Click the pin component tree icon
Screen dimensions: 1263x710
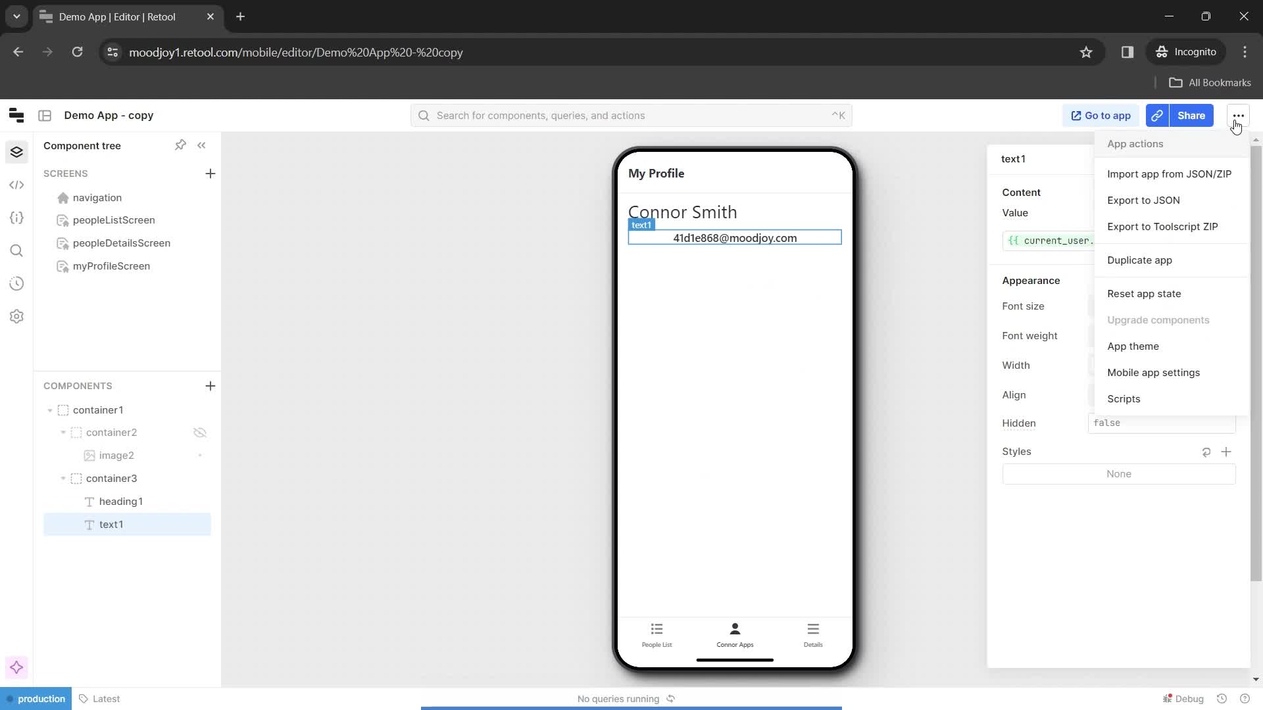tap(180, 145)
